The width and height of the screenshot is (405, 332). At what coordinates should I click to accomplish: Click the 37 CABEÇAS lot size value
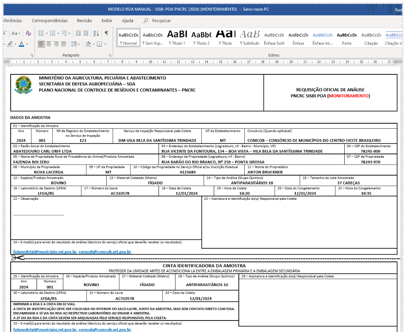348,183
